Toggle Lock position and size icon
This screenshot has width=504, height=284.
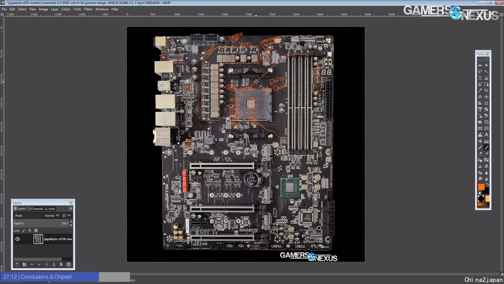click(x=30, y=231)
